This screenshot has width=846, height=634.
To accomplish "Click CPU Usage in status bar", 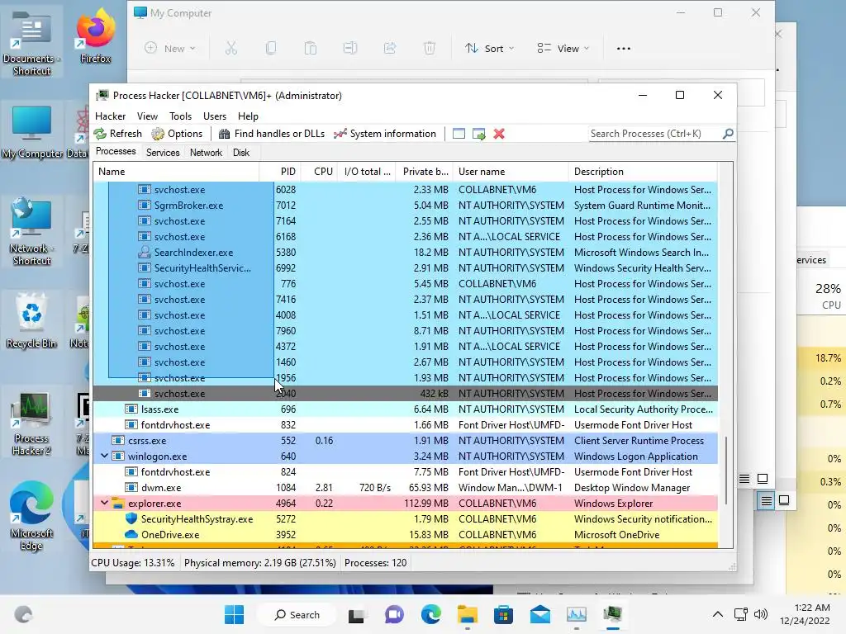I will pyautogui.click(x=133, y=563).
